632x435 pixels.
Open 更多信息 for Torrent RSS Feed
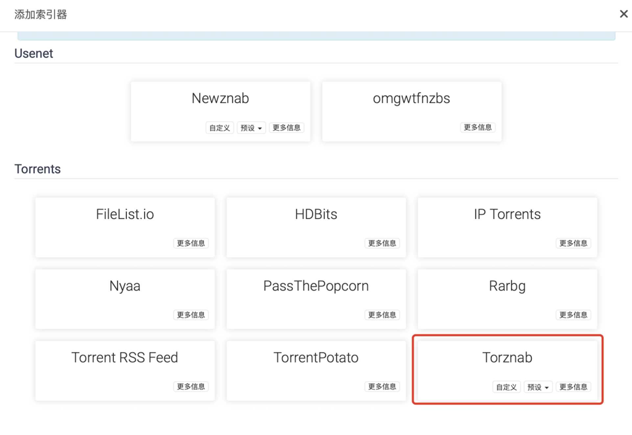[x=191, y=386]
